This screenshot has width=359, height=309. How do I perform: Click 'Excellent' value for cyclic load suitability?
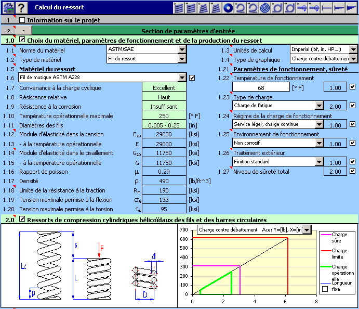(164, 88)
